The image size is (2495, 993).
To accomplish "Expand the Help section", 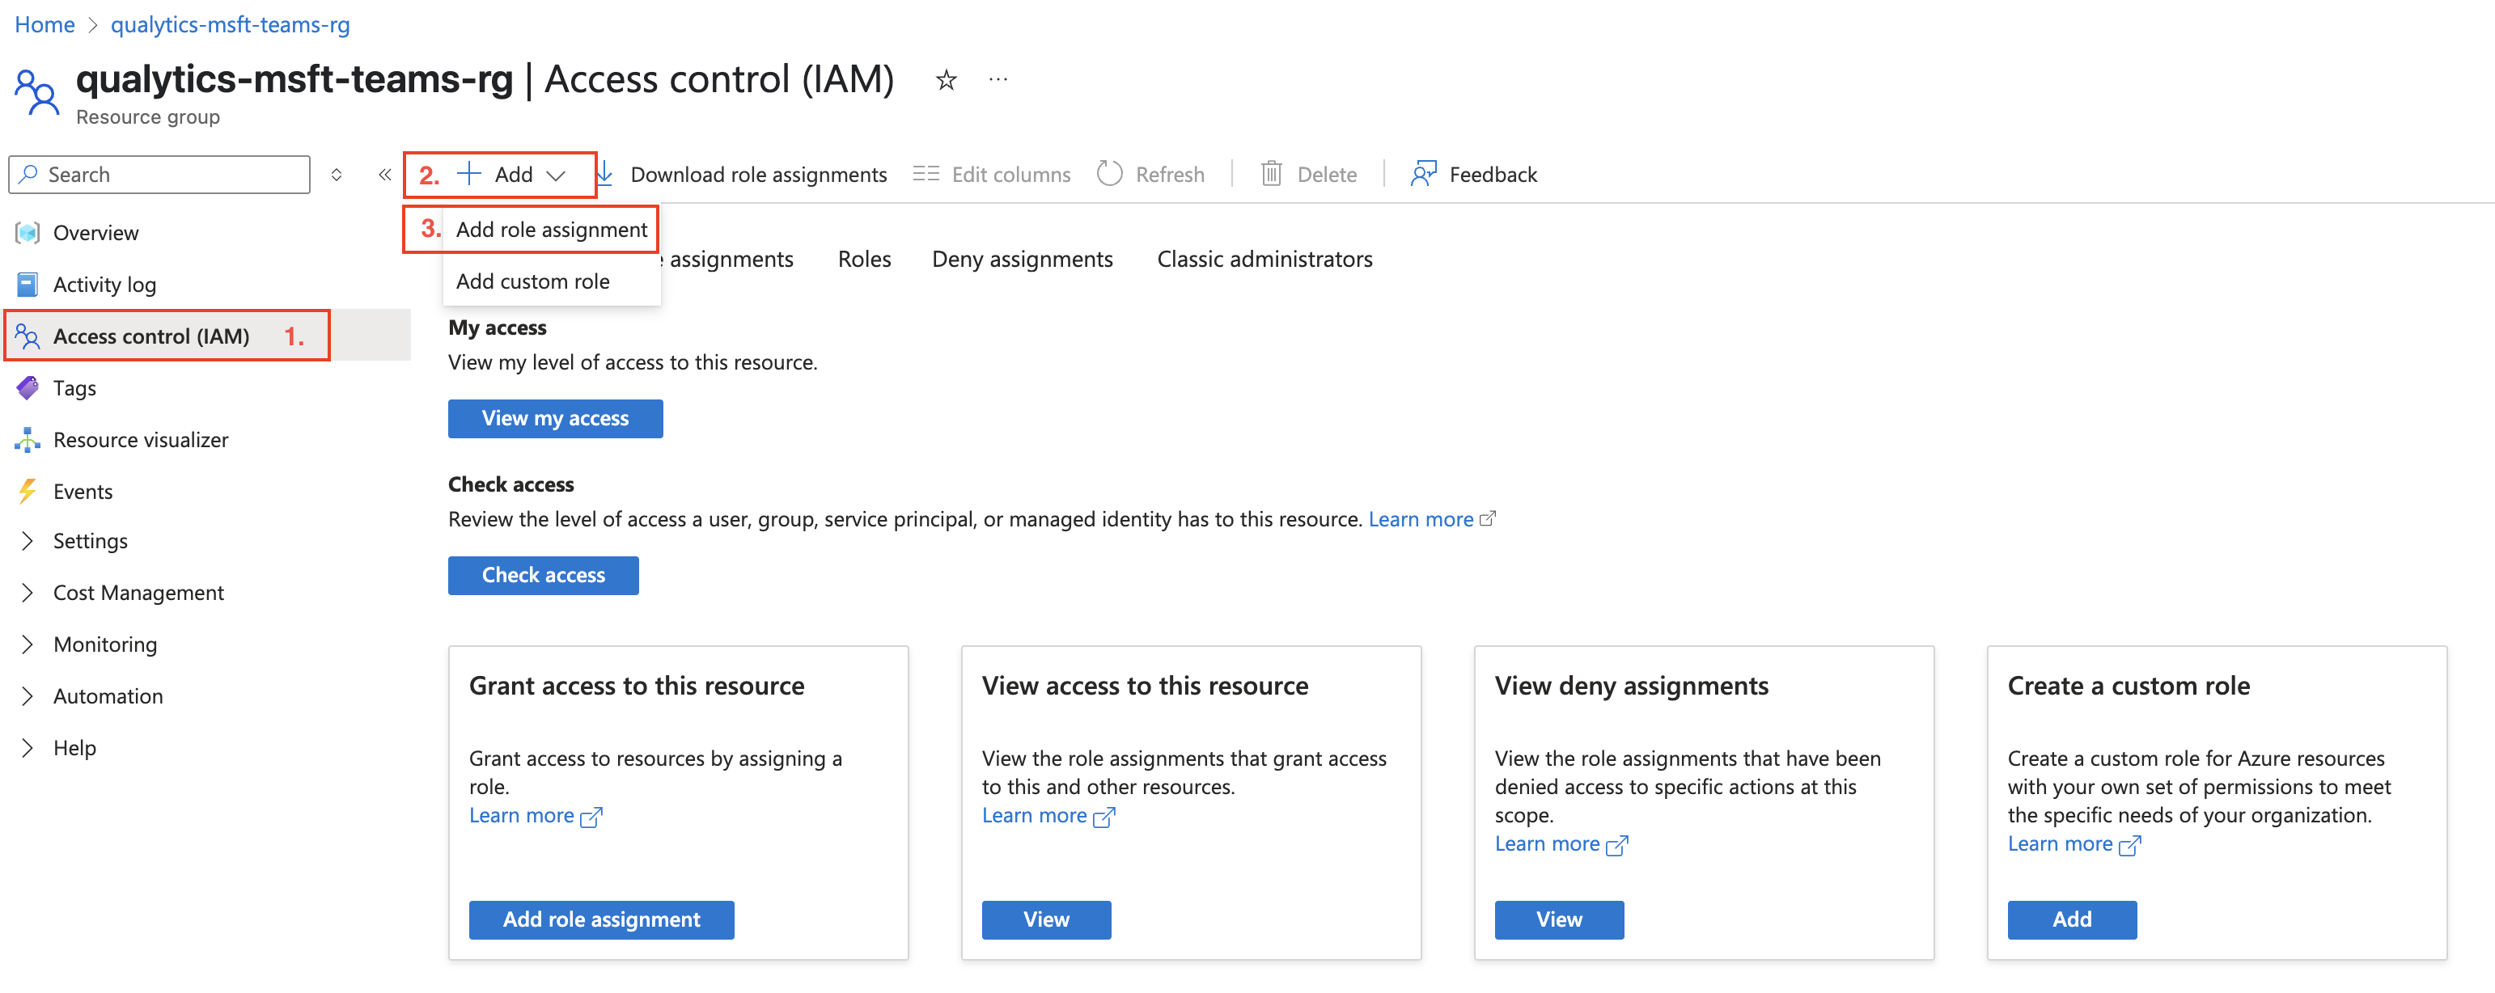I will pyautogui.click(x=28, y=748).
